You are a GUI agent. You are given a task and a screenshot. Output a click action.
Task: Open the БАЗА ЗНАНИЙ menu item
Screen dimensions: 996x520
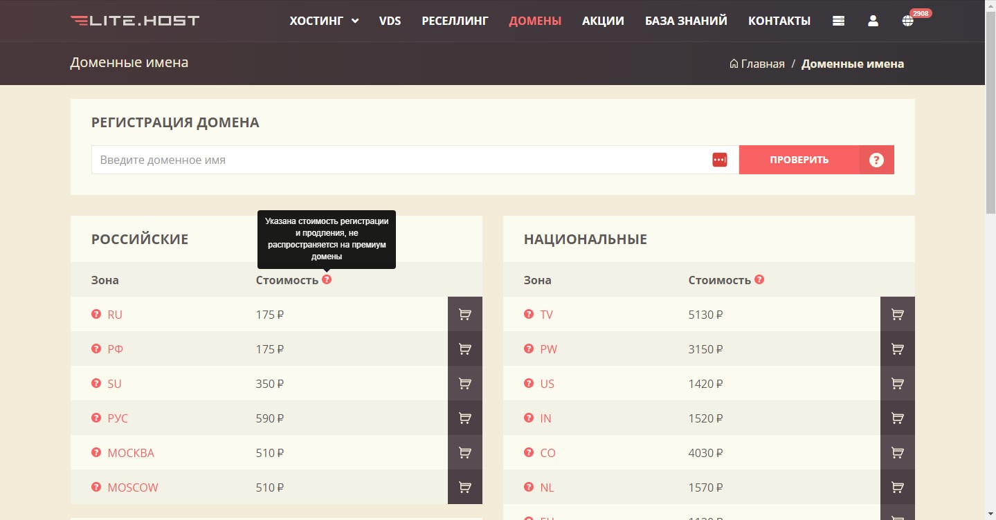(686, 21)
